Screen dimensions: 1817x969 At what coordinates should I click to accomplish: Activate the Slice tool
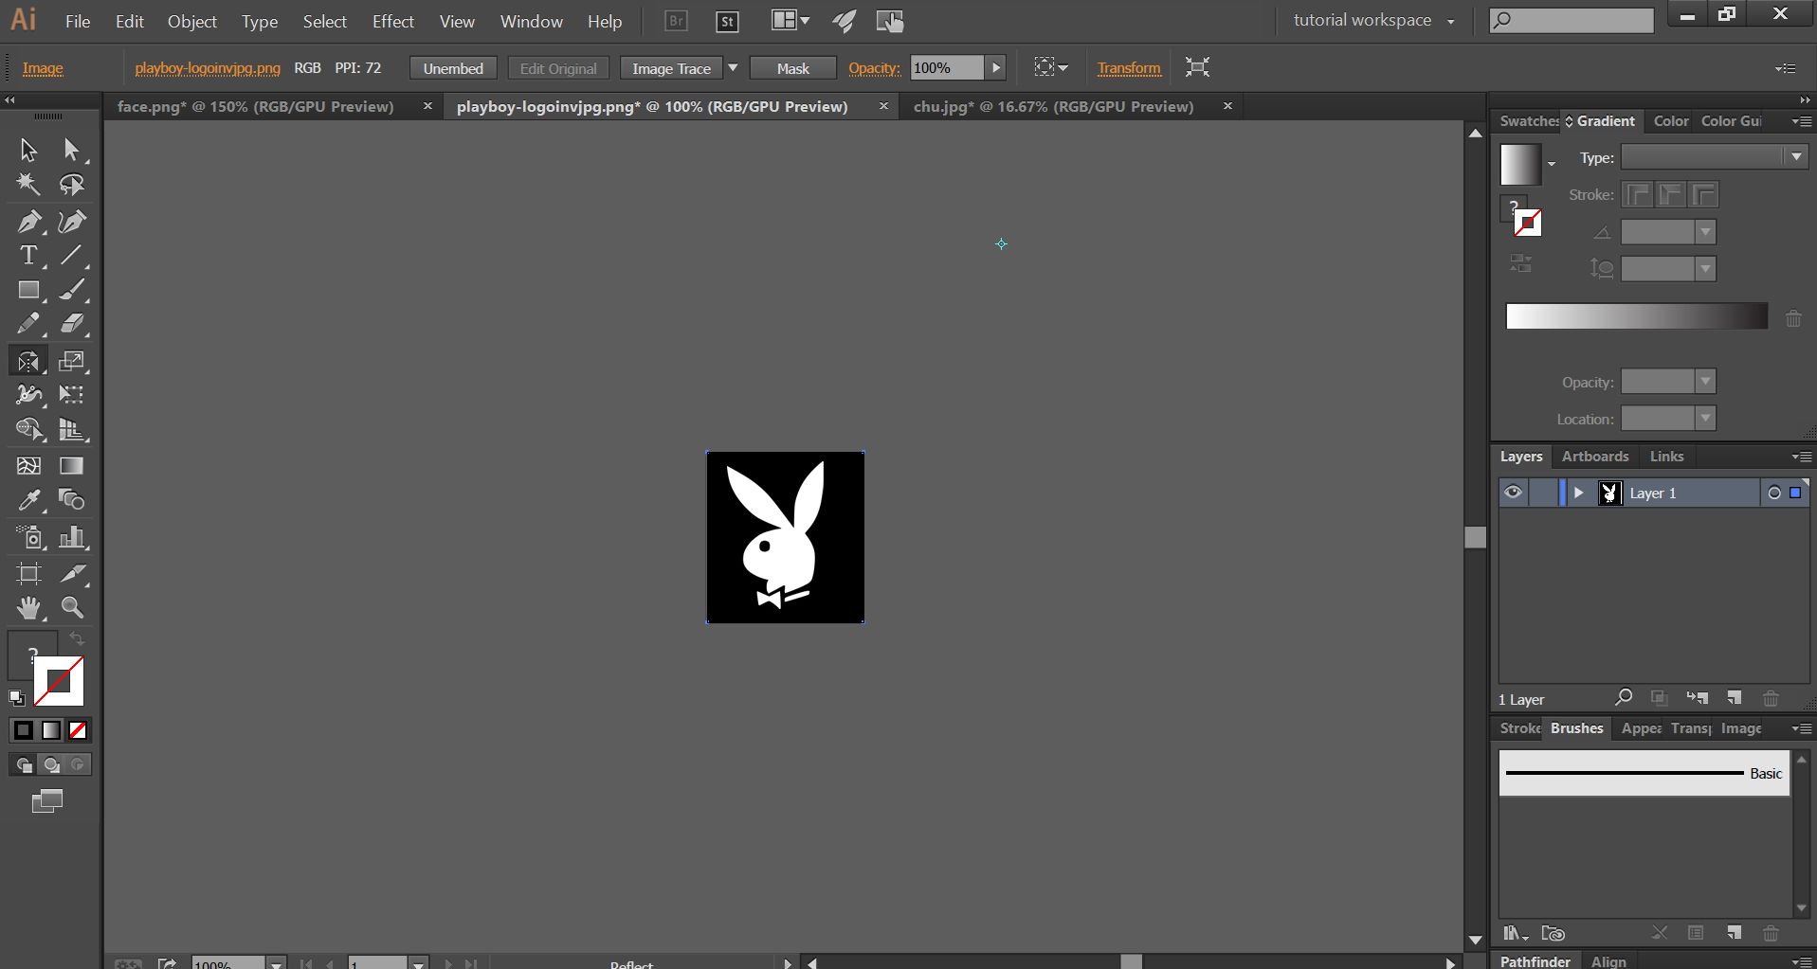point(71,573)
